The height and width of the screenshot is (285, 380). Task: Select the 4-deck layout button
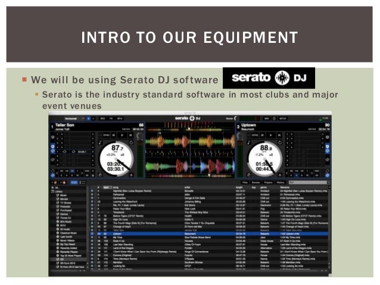[94, 118]
